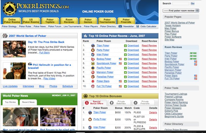
Task: Click the video camera icon by Phil Hellmuth headline
Action: coord(30,64)
